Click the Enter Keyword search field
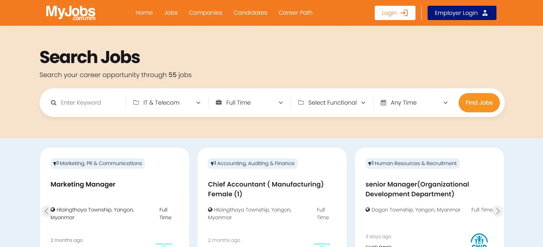Image resolution: width=543 pixels, height=247 pixels. click(x=90, y=103)
